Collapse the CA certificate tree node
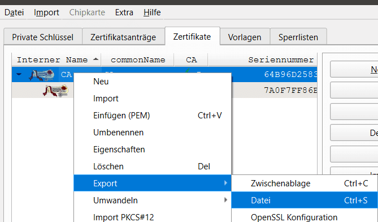378x222 pixels. (x=19, y=74)
